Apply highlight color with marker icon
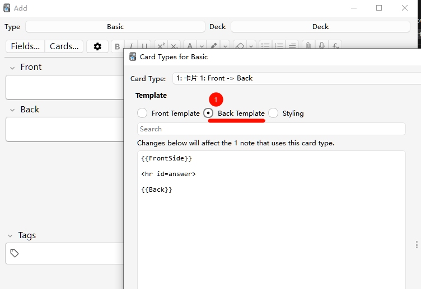The width and height of the screenshot is (421, 289). [213, 45]
